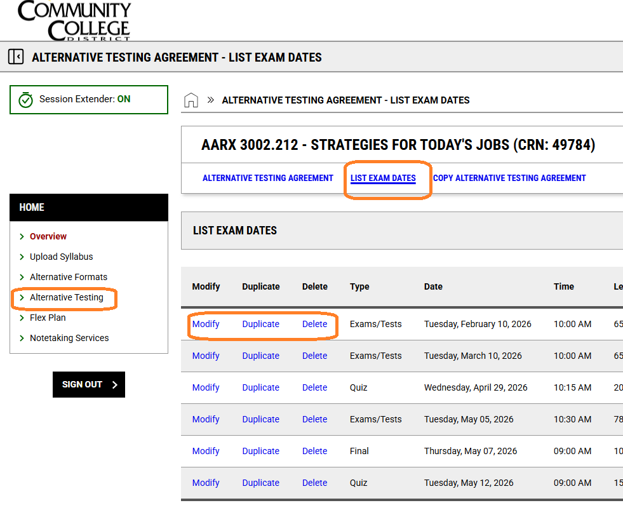Click the Type column header
The height and width of the screenshot is (517, 623).
tap(359, 286)
